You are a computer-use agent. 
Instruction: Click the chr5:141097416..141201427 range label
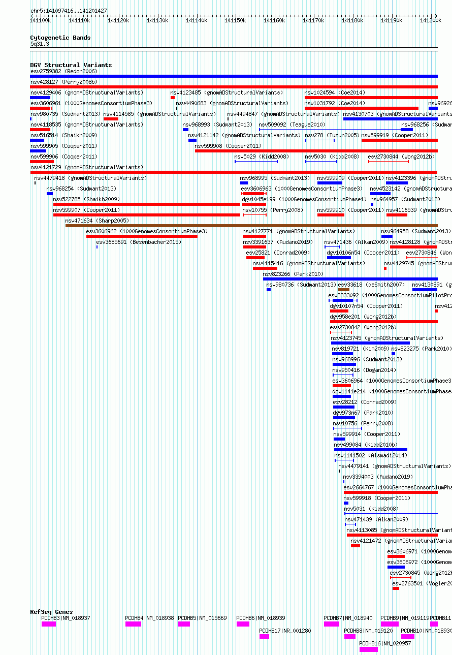tap(69, 11)
